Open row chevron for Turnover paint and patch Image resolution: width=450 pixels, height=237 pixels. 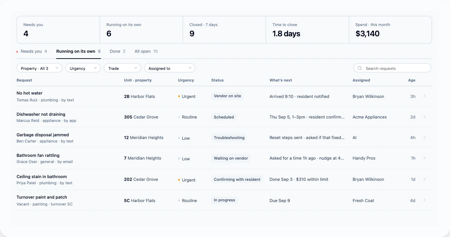(x=424, y=200)
